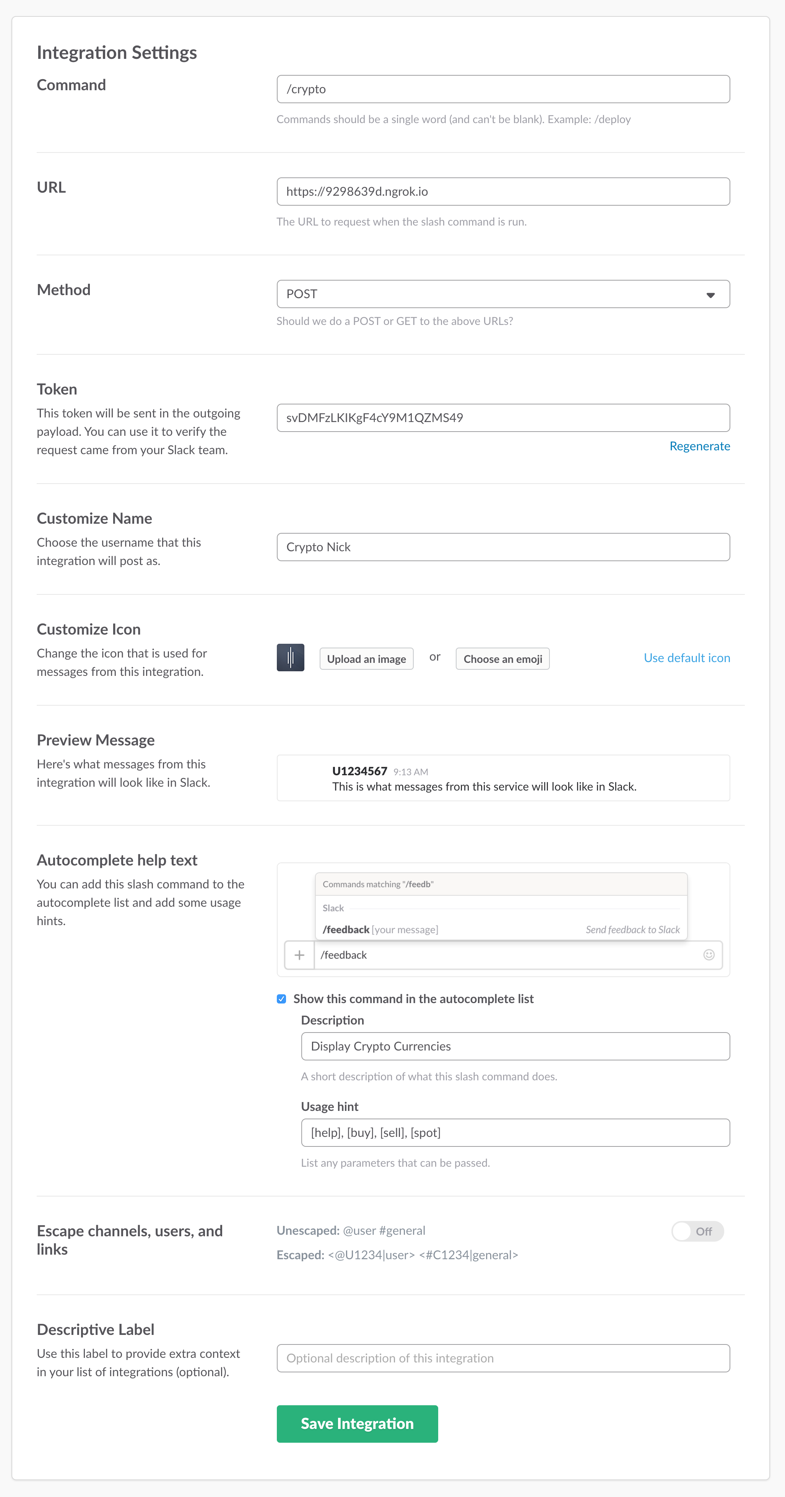Click the Save Integration button
Image resolution: width=785 pixels, height=1497 pixels.
[x=357, y=1423]
